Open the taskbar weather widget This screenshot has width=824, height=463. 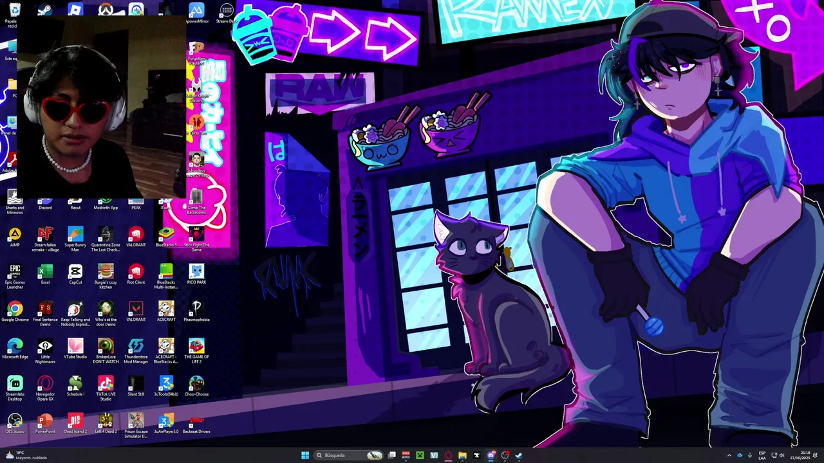[x=26, y=455]
